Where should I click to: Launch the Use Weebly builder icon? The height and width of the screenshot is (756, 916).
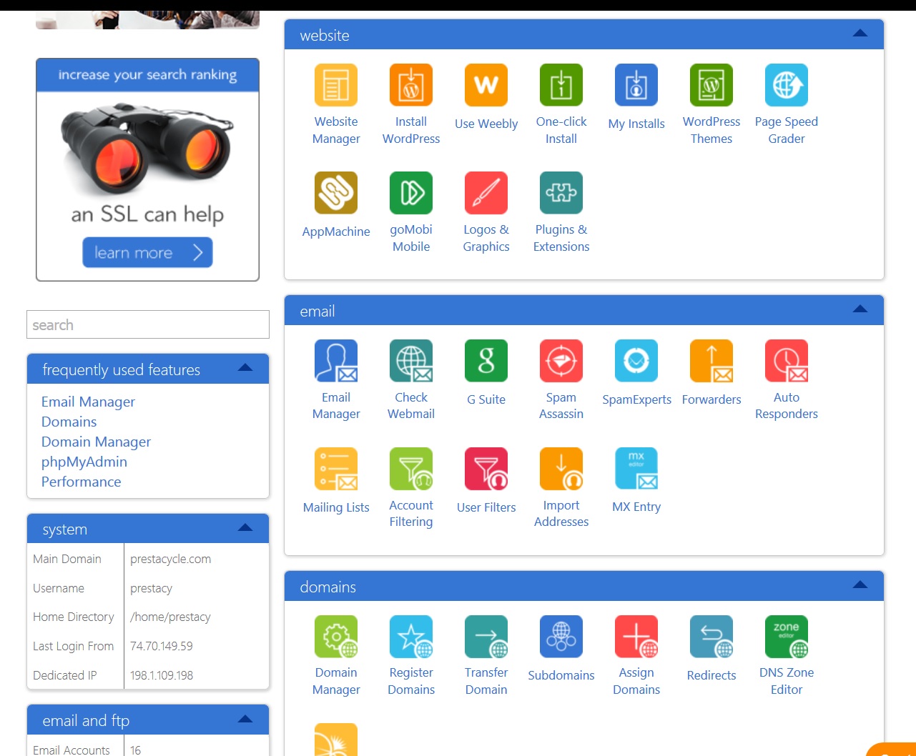(x=486, y=86)
